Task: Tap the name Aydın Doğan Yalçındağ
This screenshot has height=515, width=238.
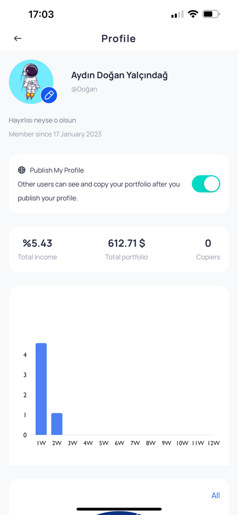Action: click(x=119, y=75)
